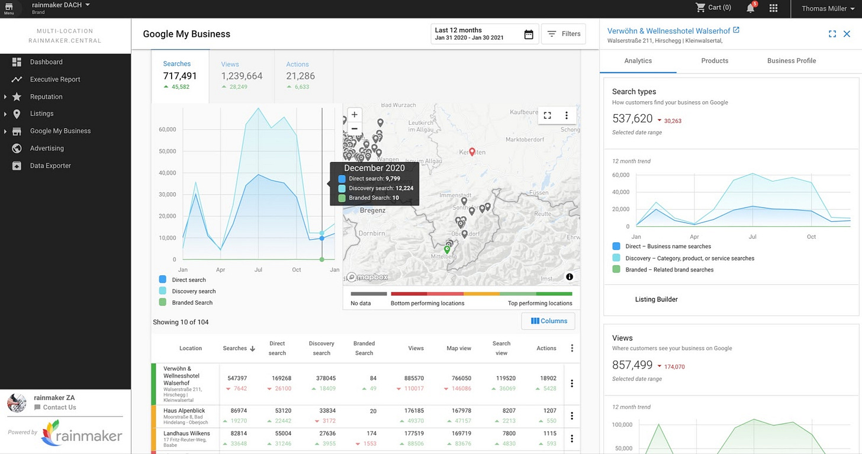Expand the map to fullscreen
Viewport: 862px width, 454px height.
547,115
